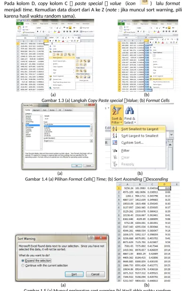Click the Reapply filter icon
This screenshot has width=182, height=291.
pos(115,164)
